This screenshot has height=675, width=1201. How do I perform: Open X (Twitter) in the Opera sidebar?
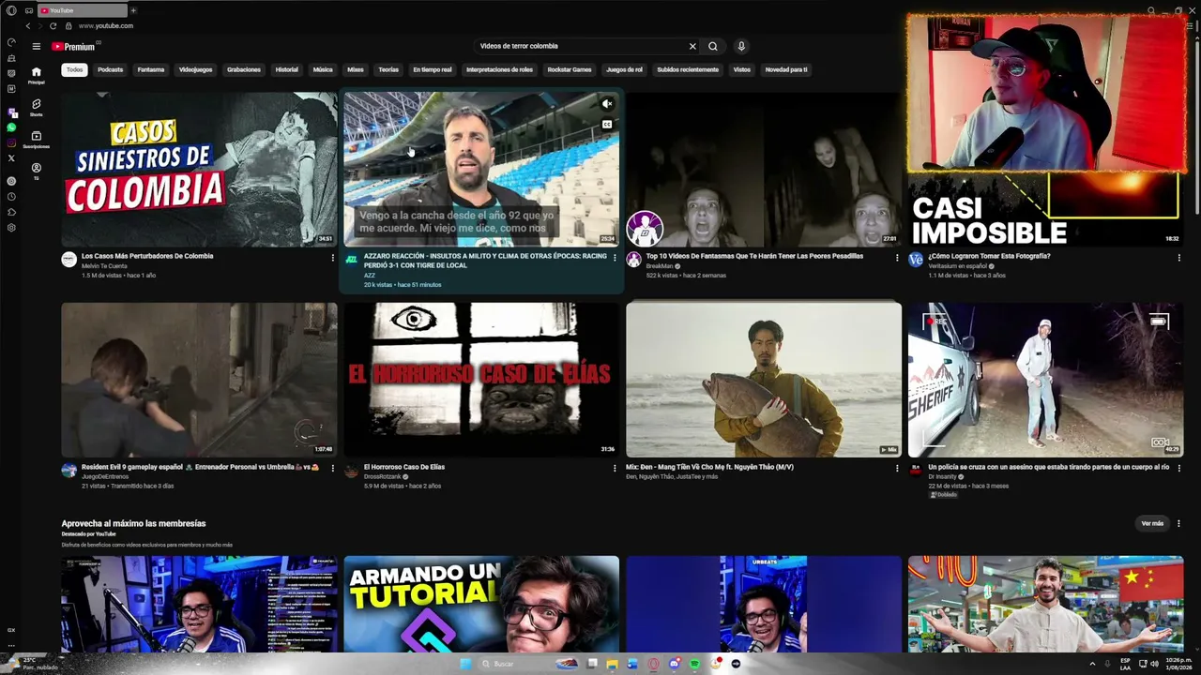[x=11, y=158]
